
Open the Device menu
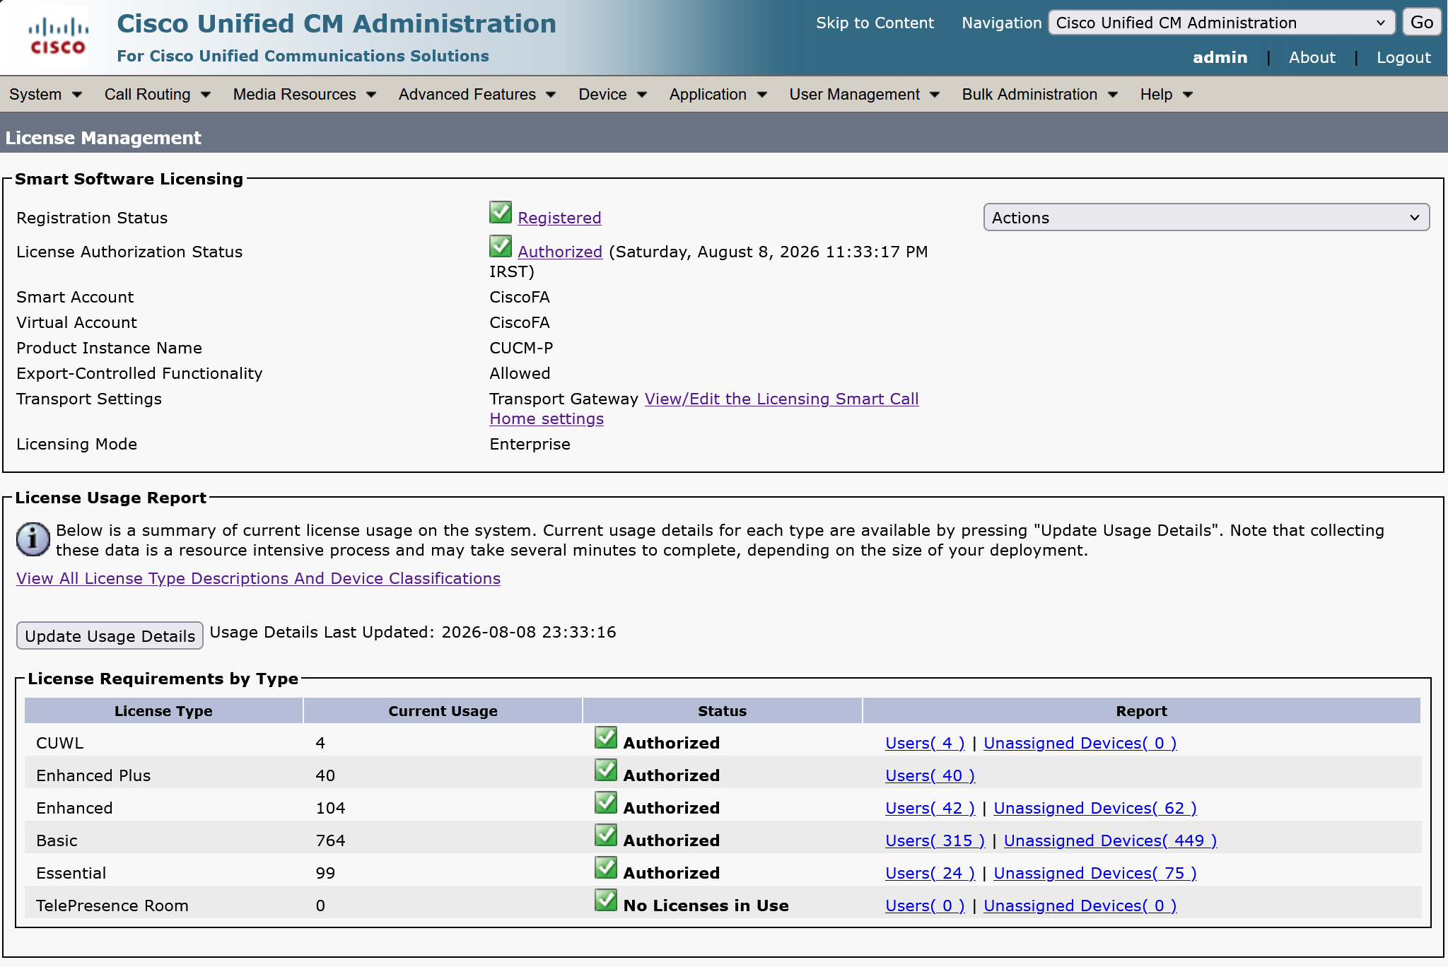pos(613,95)
